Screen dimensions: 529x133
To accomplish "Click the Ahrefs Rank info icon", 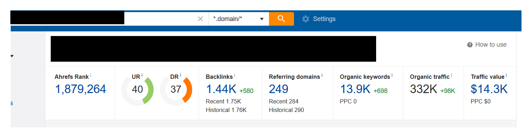I will 91,75.
